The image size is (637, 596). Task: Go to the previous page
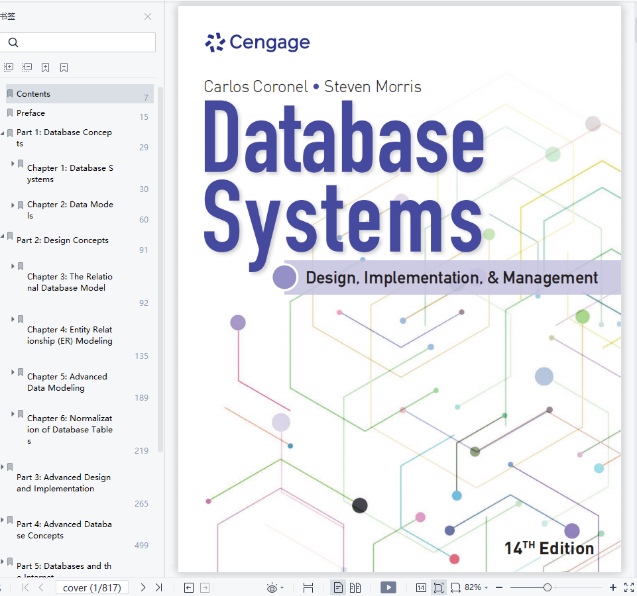pos(41,587)
